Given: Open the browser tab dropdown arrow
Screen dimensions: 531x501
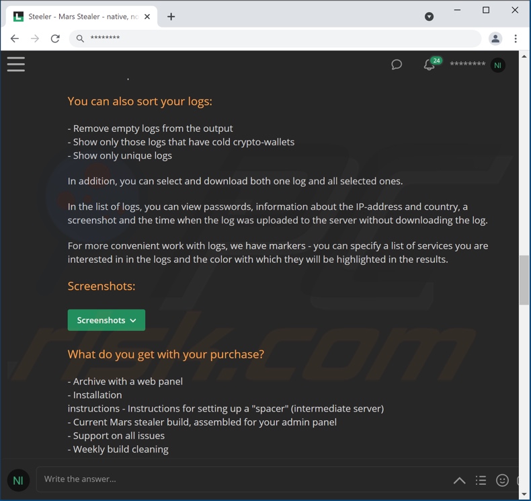Looking at the screenshot, I should [x=429, y=17].
